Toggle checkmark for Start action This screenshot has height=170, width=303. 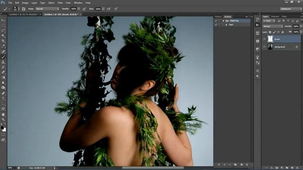216,25
